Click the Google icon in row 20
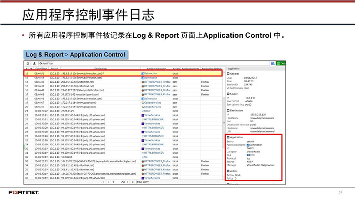The width and height of the screenshot is (355, 200). click(143, 107)
